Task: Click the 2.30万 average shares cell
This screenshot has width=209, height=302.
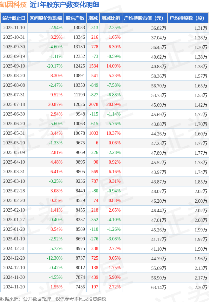Action: [x=201, y=287]
